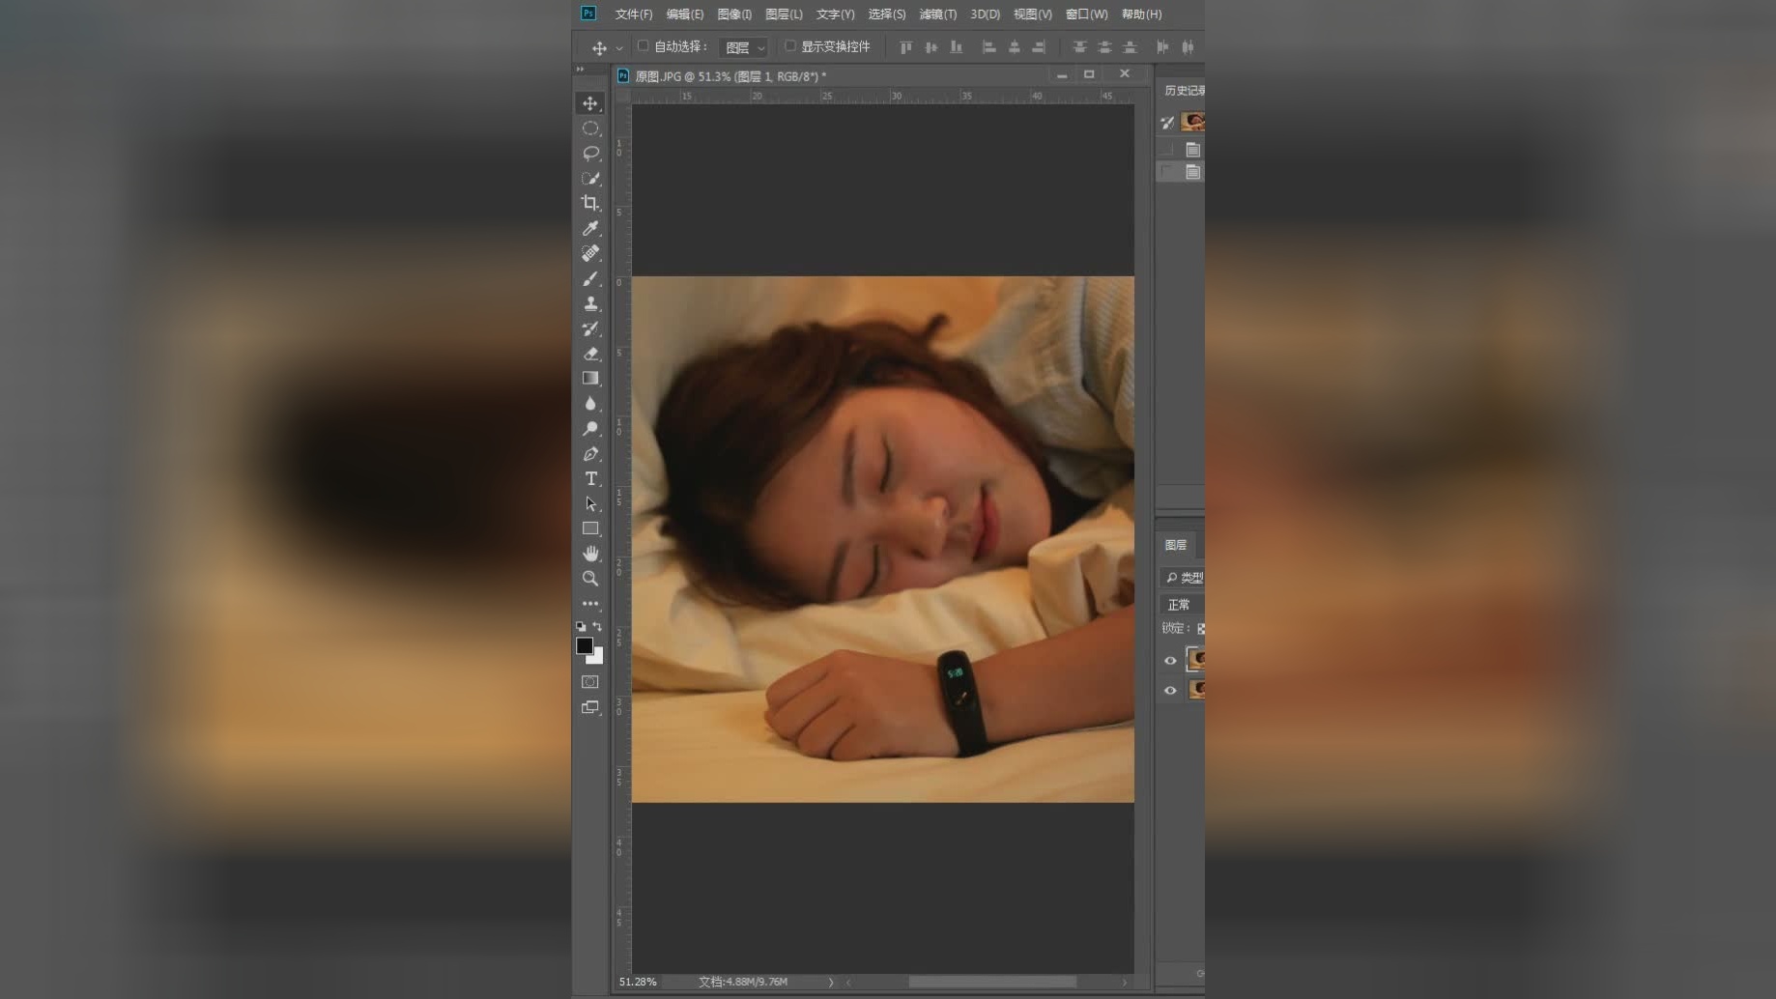Select the Healing Brush tool
Image resolution: width=1776 pixels, height=999 pixels.
[590, 253]
